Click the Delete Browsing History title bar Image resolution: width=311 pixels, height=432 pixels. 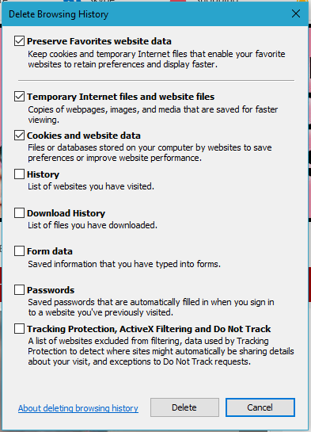pyautogui.click(x=146, y=13)
